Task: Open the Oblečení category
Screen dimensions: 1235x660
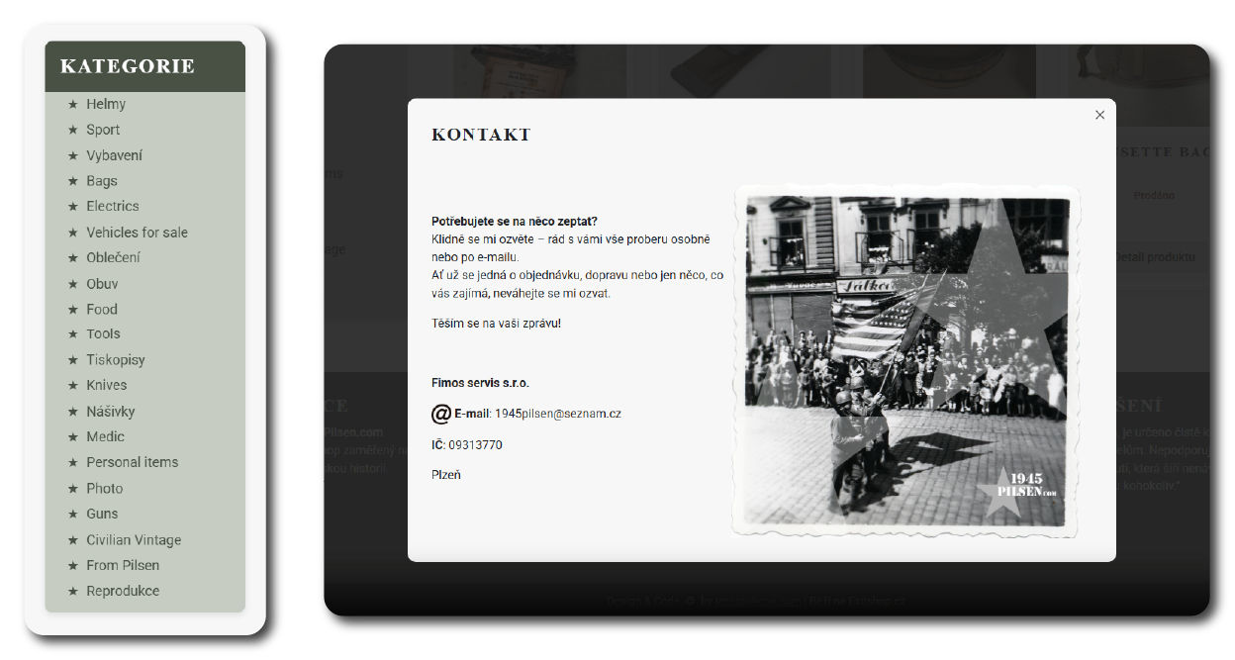Action: click(113, 257)
